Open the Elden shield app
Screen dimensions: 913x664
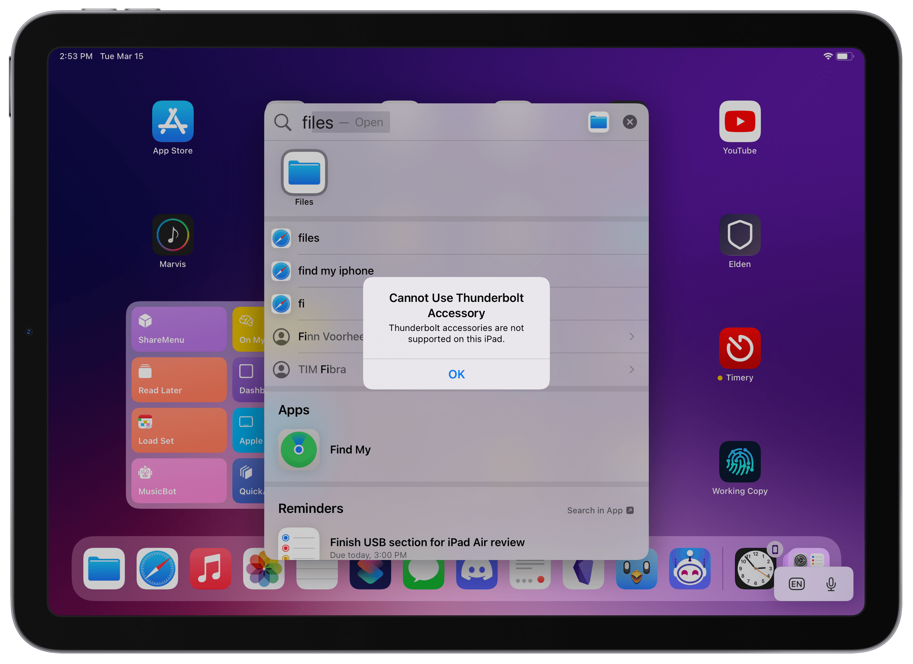[740, 235]
